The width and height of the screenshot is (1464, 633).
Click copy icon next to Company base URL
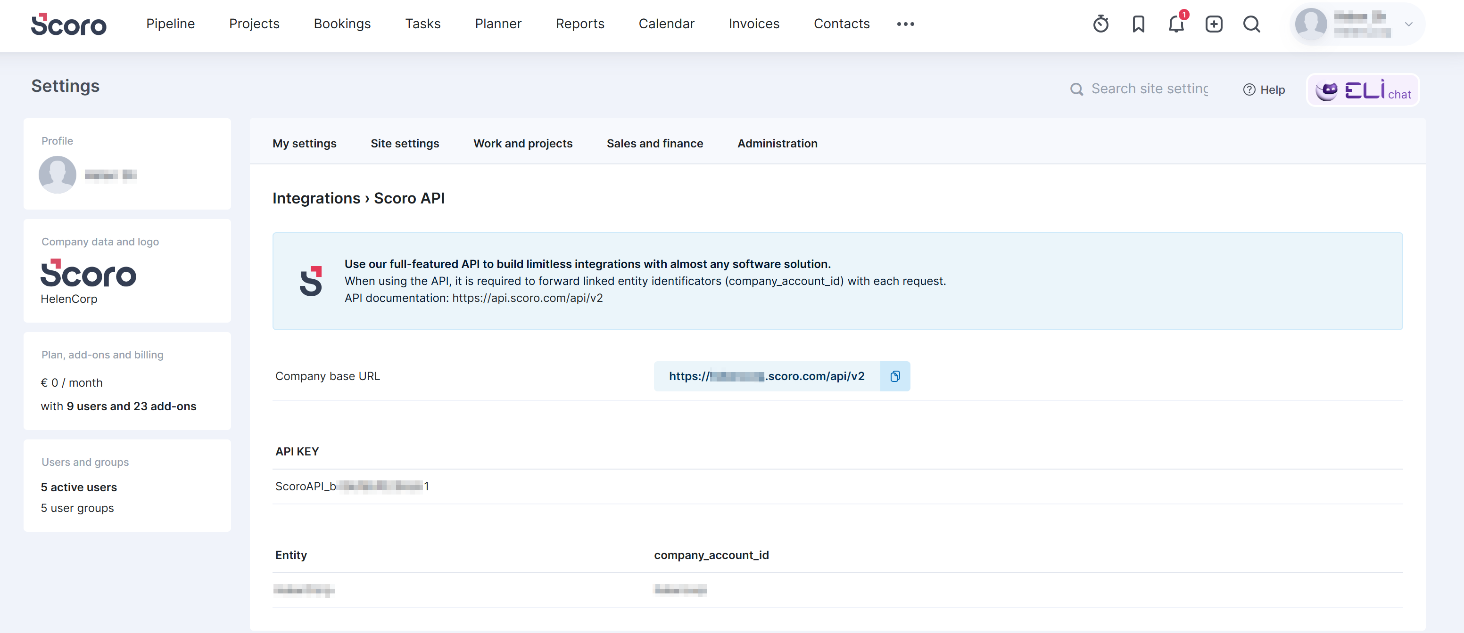point(894,376)
